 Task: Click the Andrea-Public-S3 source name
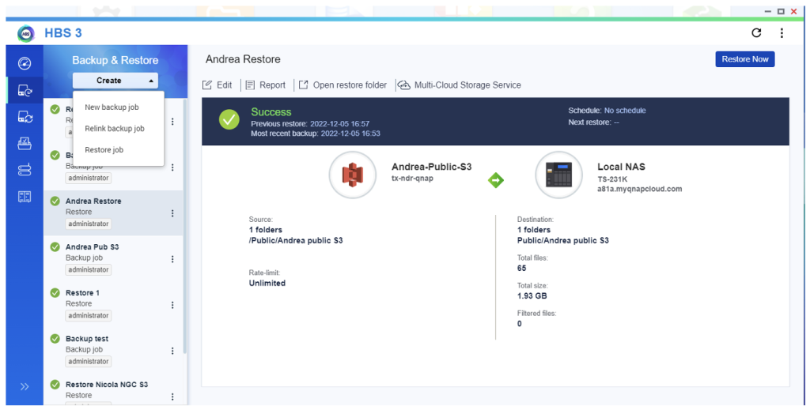[431, 167]
